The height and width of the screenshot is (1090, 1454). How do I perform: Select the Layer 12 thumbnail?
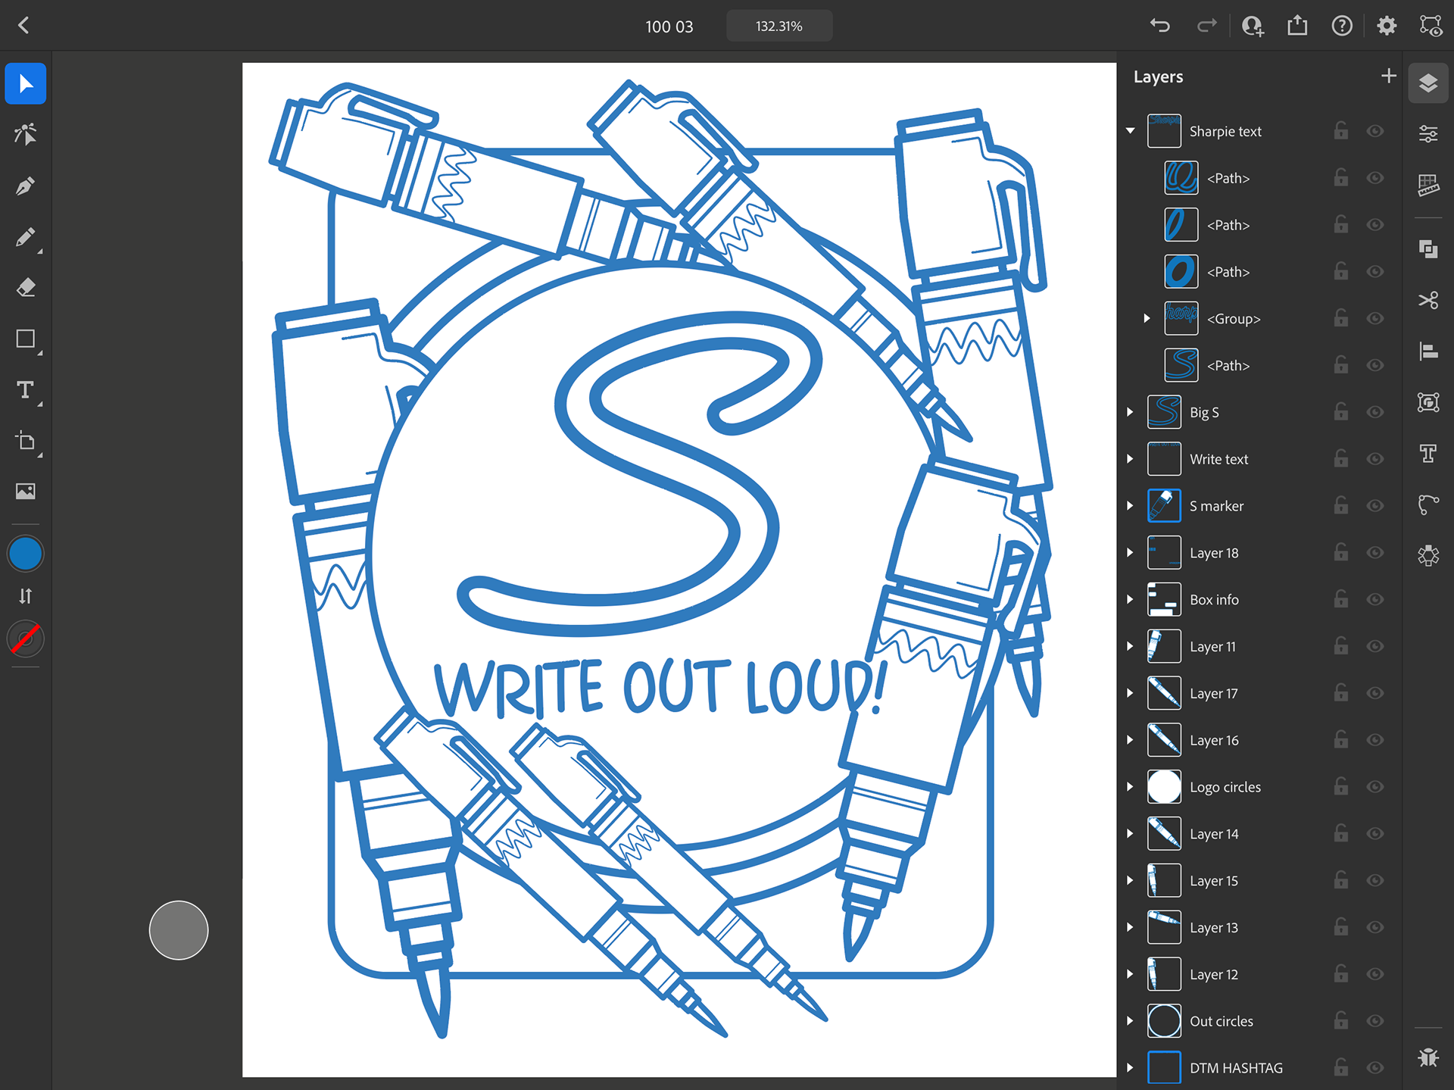pos(1164,974)
